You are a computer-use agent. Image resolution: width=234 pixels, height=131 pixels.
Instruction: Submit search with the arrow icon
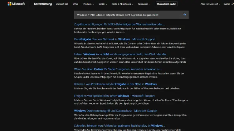coord(185,15)
